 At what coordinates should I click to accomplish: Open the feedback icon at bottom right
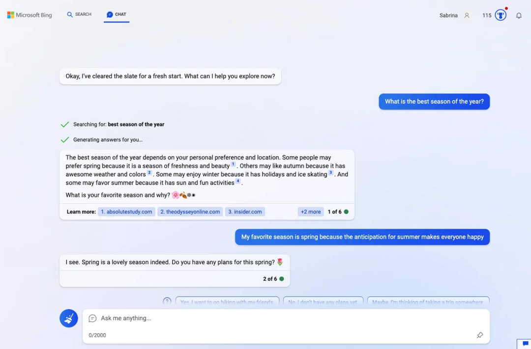(x=525, y=344)
